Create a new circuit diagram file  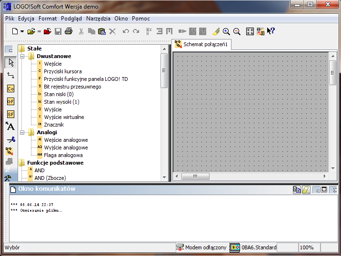click(x=15, y=31)
